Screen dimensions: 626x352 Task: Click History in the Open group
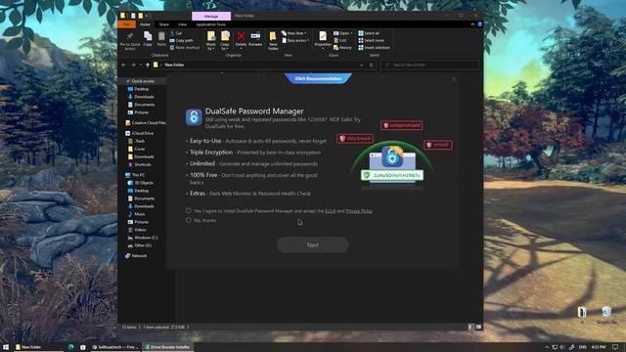(342, 48)
